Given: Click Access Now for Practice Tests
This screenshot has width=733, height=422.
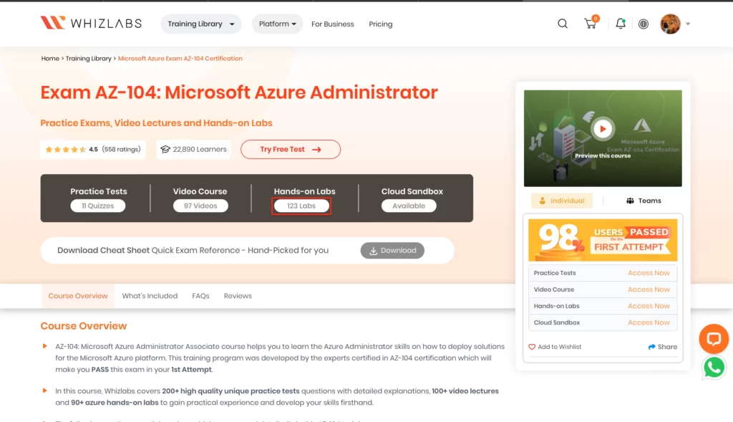Looking at the screenshot, I should pyautogui.click(x=649, y=273).
